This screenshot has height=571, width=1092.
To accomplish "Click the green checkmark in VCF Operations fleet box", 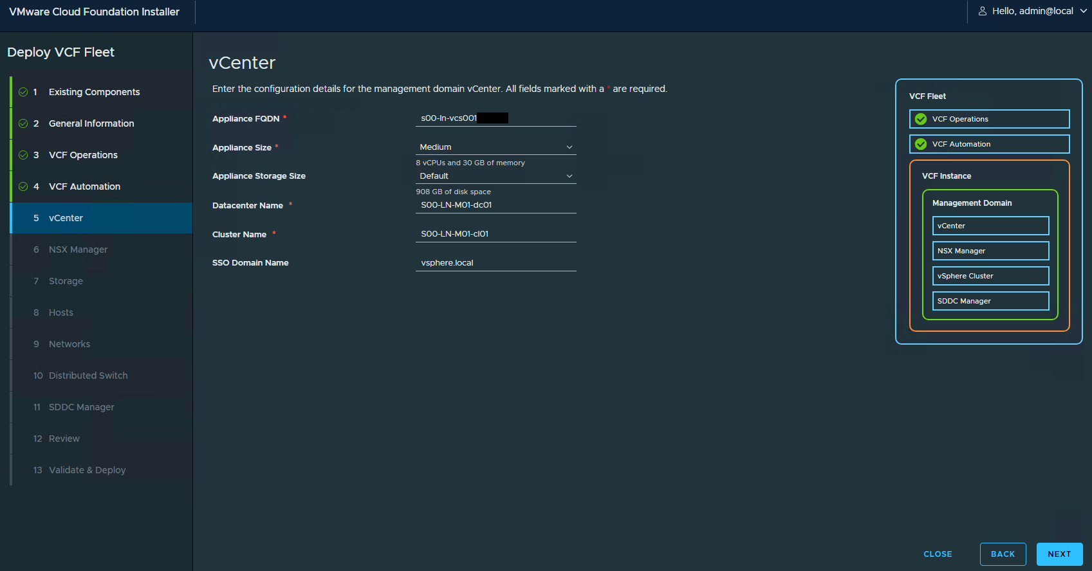I will tap(921, 119).
